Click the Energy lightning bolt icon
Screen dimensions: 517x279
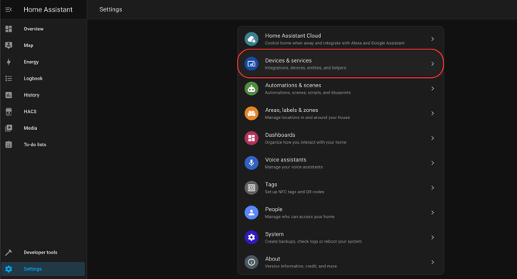(8, 62)
